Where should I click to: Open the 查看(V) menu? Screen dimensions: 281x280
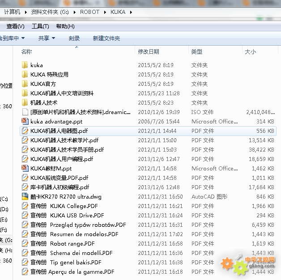click(x=15, y=26)
